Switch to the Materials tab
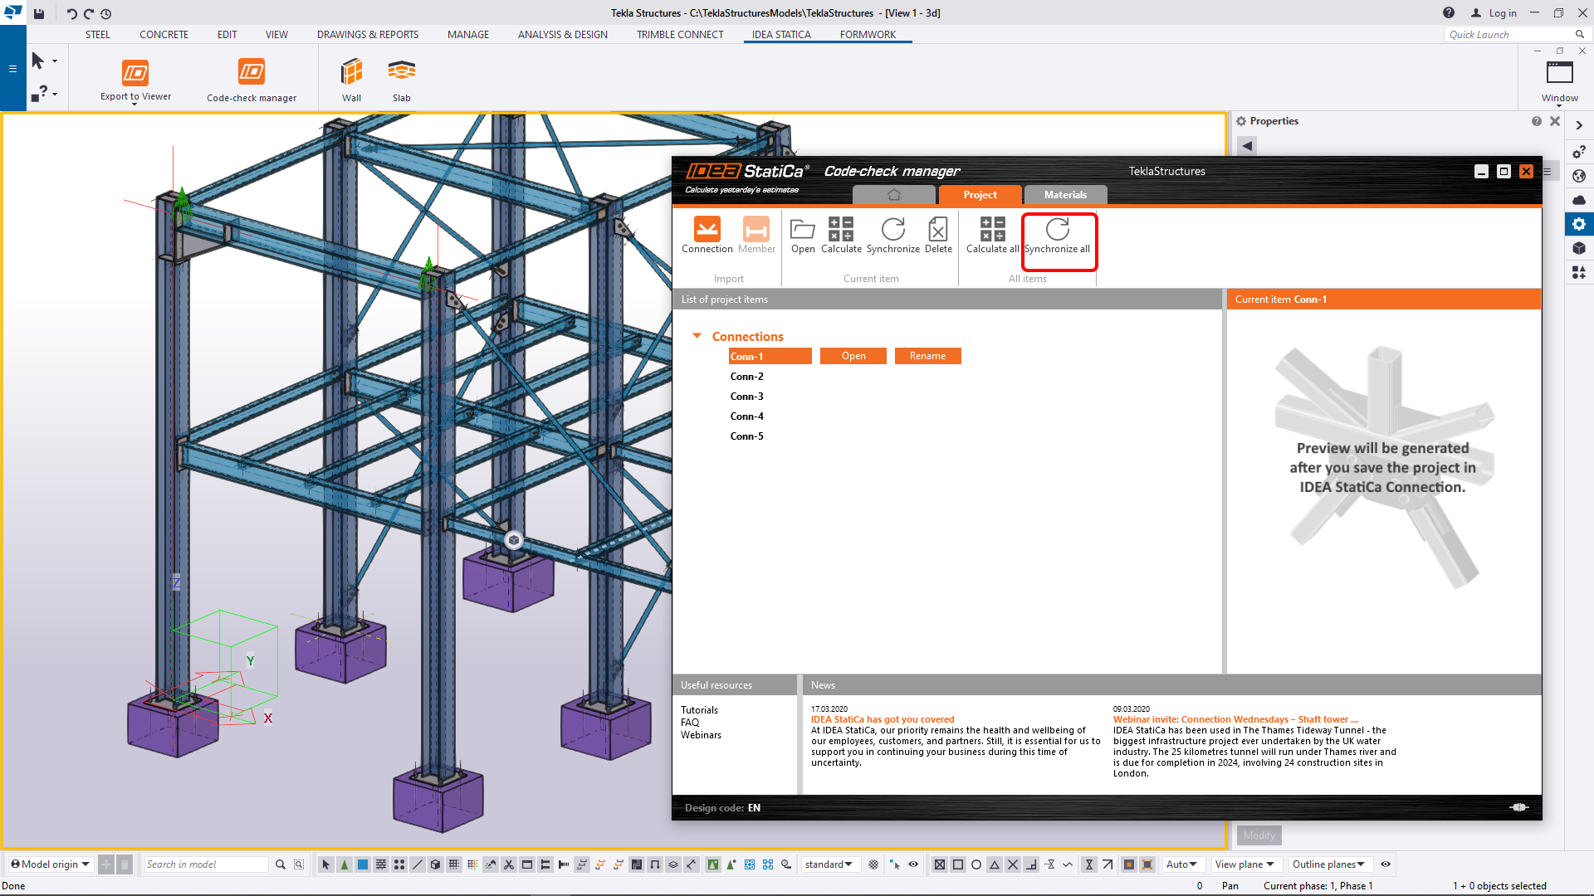The image size is (1594, 896). [x=1065, y=194]
